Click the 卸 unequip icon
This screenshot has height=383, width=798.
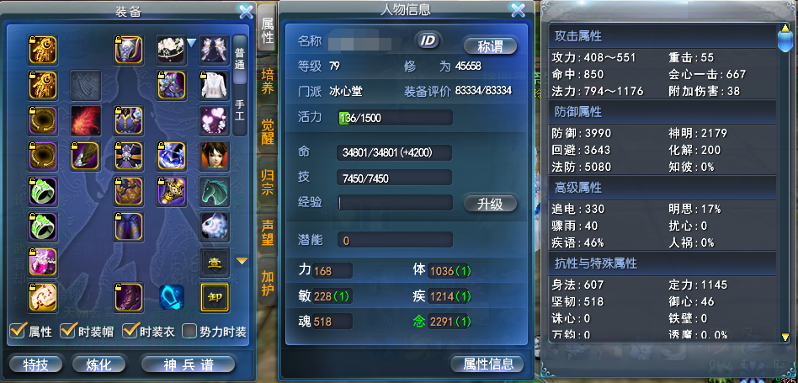pos(215,297)
